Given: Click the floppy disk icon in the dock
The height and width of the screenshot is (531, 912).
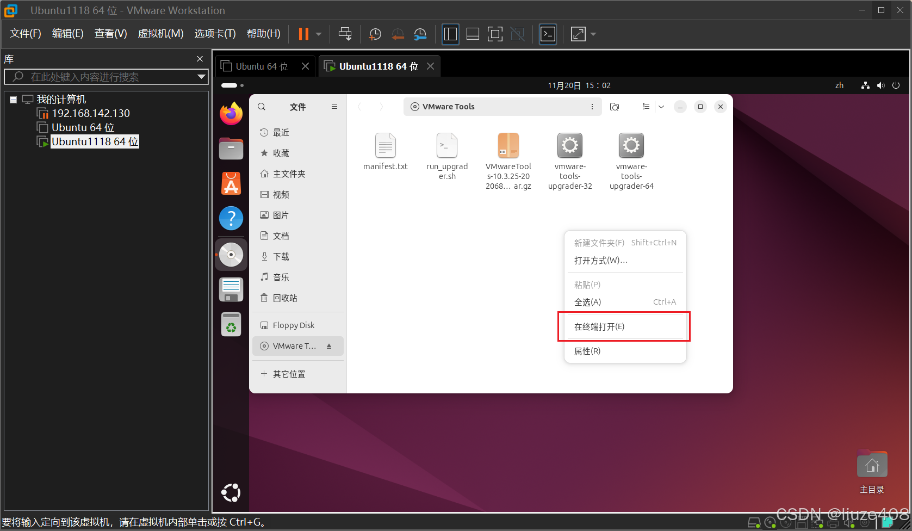Looking at the screenshot, I should point(231,289).
